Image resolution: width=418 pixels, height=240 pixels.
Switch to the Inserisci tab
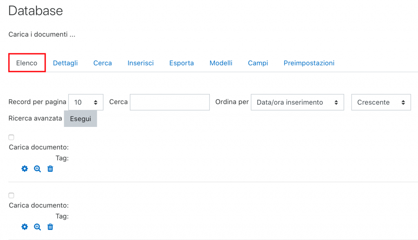point(140,63)
